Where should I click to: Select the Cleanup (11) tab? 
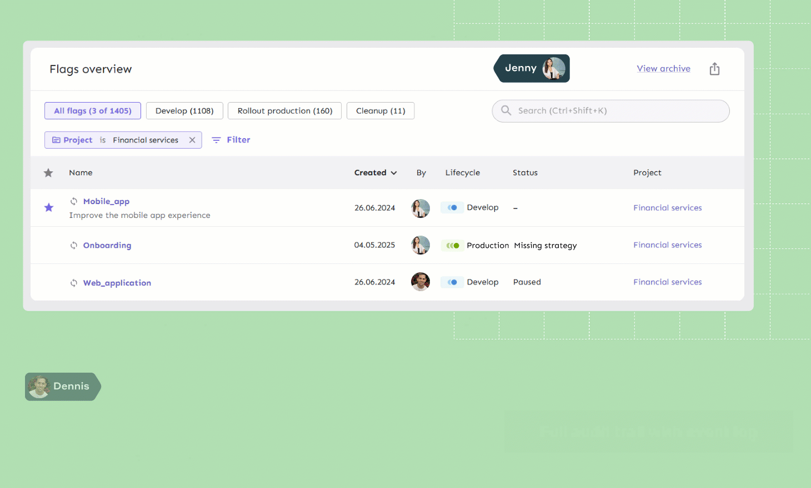(381, 111)
